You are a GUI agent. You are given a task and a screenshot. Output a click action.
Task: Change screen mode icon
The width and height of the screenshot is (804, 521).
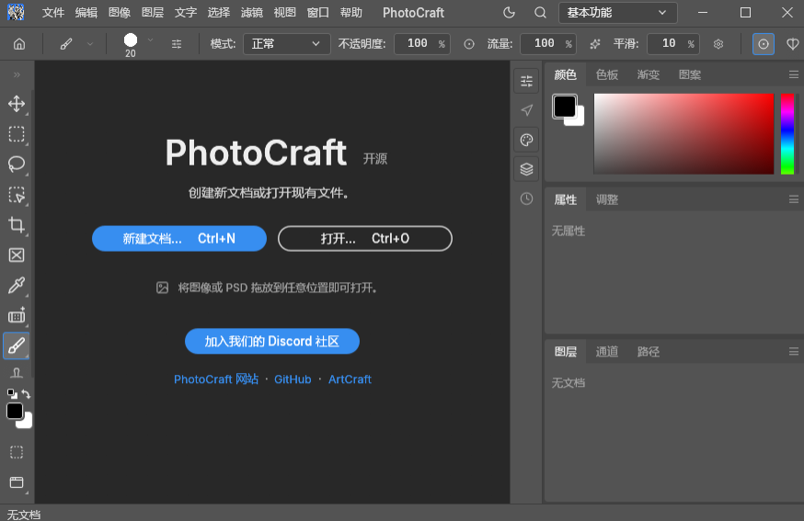[17, 482]
